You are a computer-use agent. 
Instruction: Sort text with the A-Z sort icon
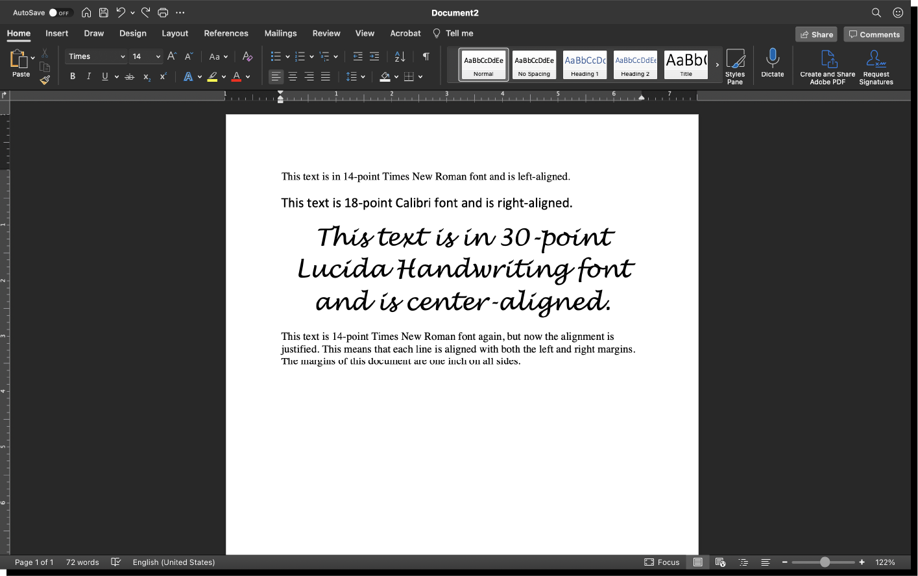coord(399,57)
